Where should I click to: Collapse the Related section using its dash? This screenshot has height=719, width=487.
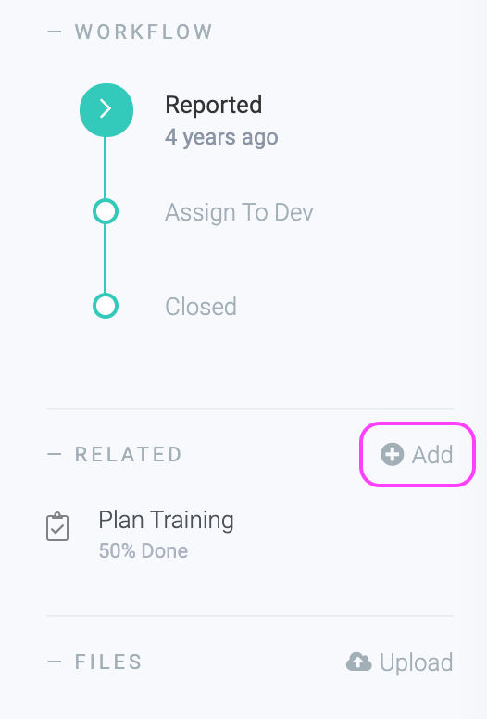(54, 454)
